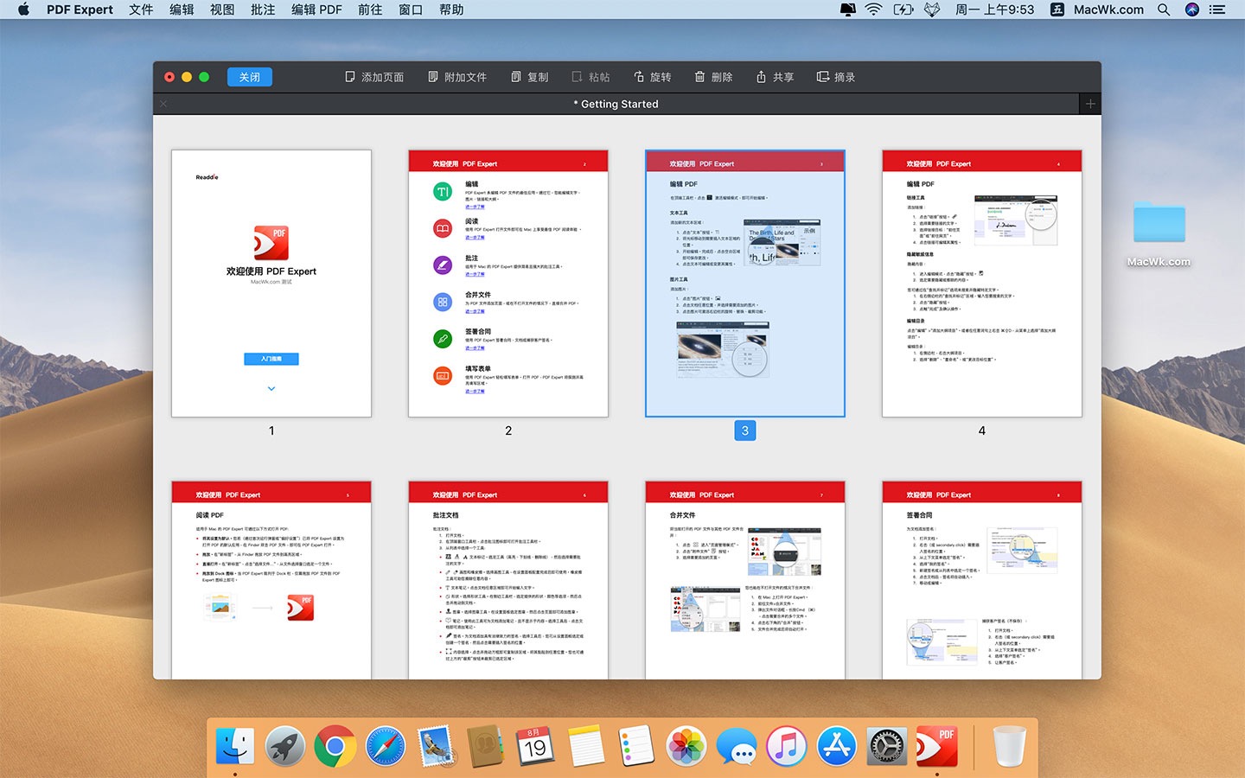The height and width of the screenshot is (778, 1245).
Task: Select page 8 thumbnail titled 签署合同
Action: coord(982,580)
